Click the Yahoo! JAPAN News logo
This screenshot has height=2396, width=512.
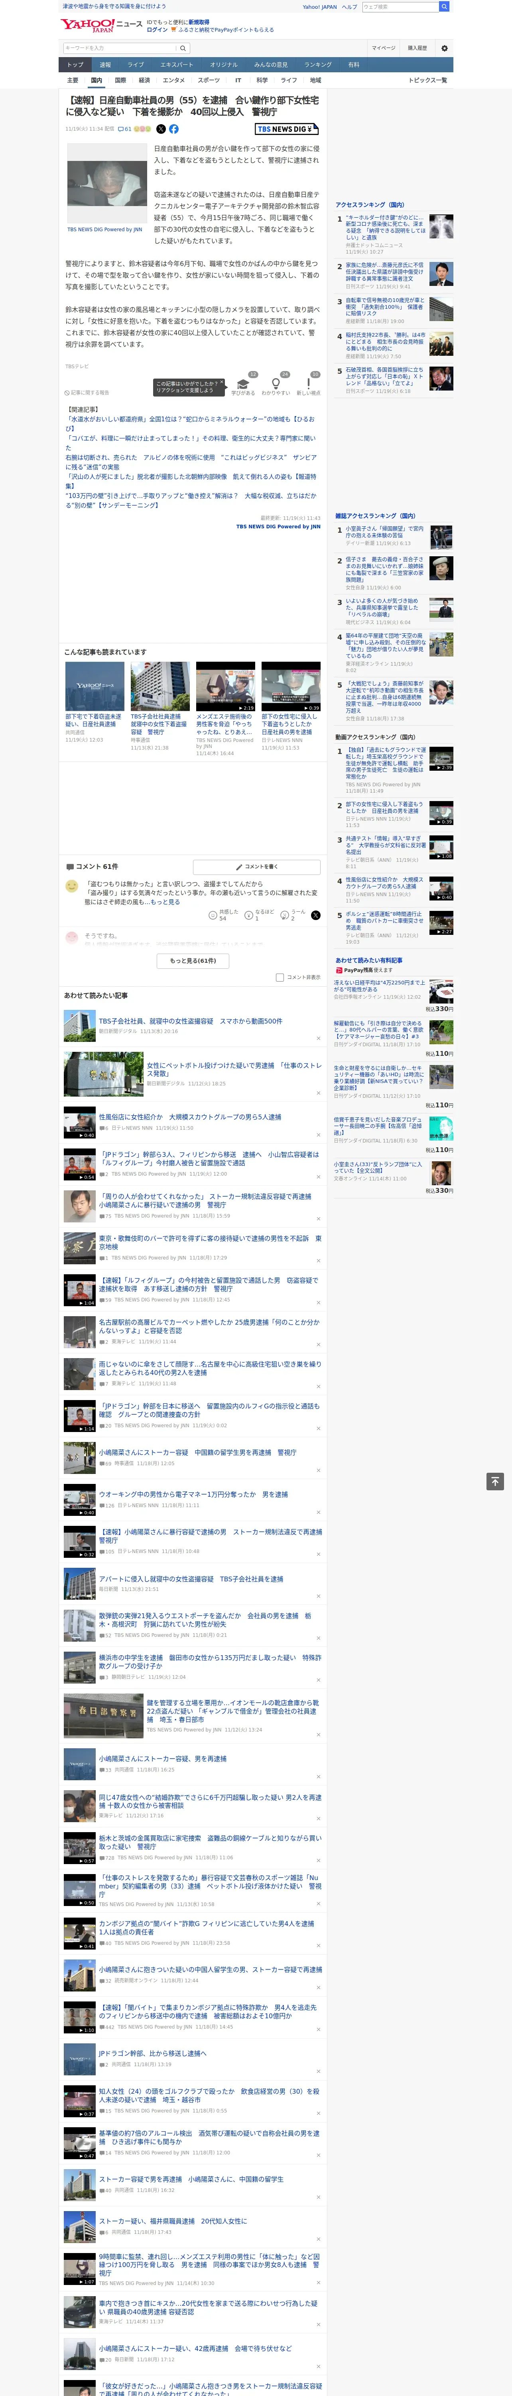click(x=102, y=25)
